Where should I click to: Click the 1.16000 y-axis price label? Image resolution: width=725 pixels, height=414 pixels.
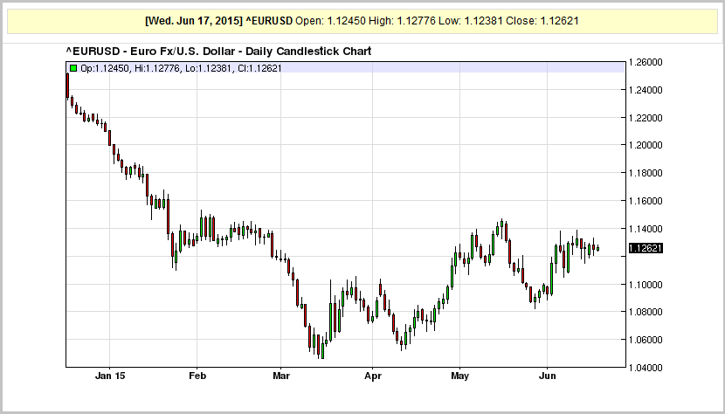click(x=646, y=201)
